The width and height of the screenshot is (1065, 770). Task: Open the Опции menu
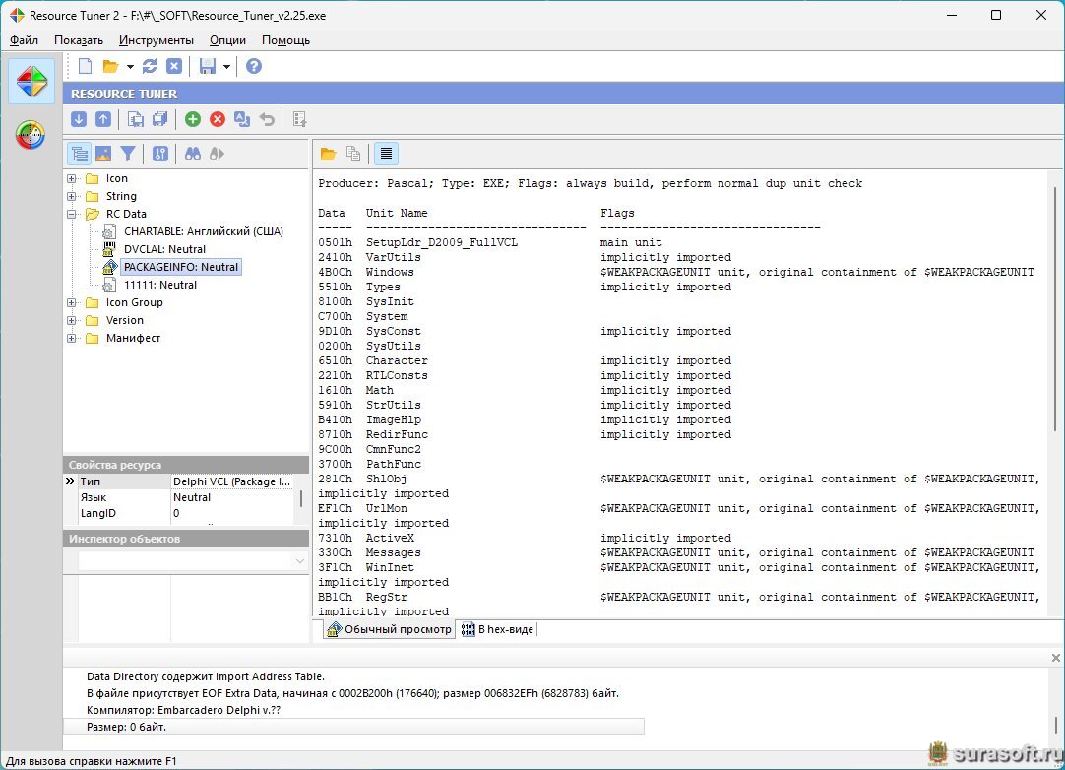[227, 40]
